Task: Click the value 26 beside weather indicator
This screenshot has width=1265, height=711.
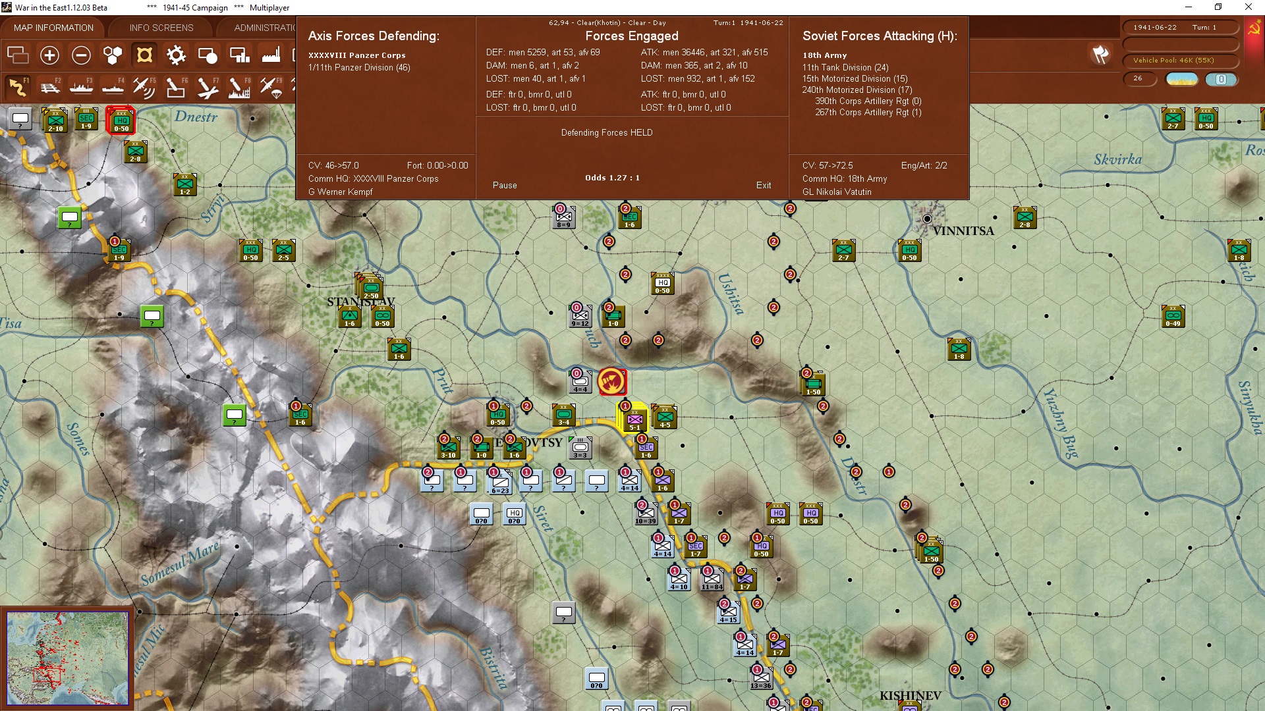Action: [1140, 78]
